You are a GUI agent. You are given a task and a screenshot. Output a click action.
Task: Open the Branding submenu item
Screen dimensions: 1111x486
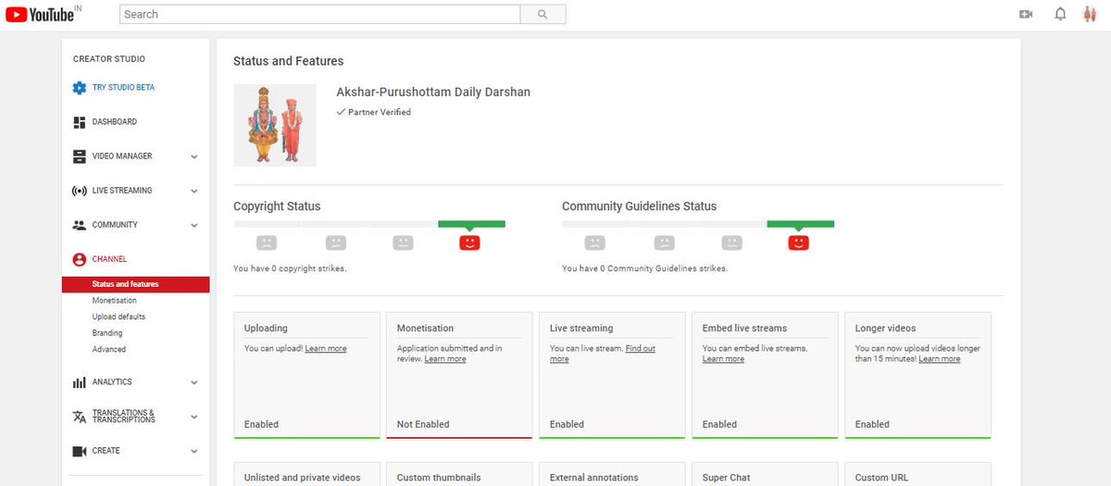coord(107,333)
